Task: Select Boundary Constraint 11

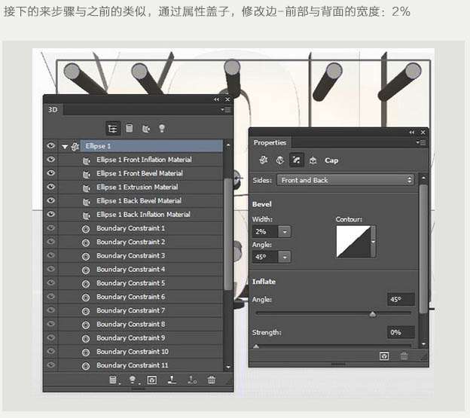Action: click(133, 365)
